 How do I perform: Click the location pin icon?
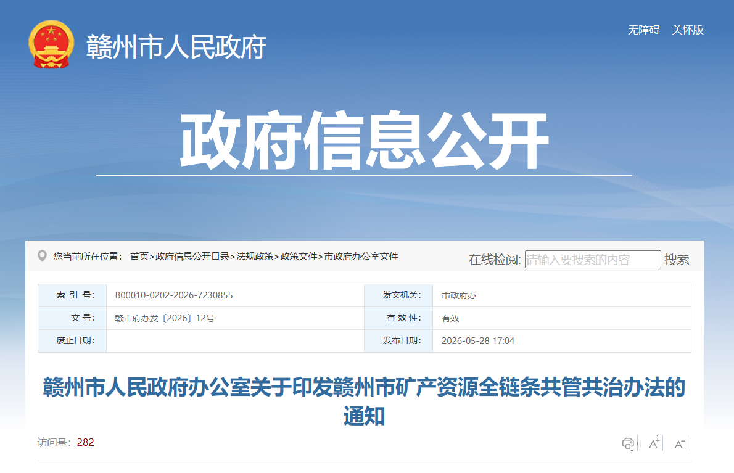point(42,256)
